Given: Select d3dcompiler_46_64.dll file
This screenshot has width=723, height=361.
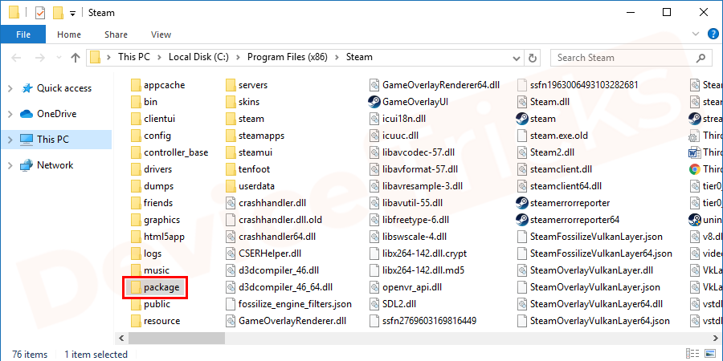Looking at the screenshot, I should [280, 287].
